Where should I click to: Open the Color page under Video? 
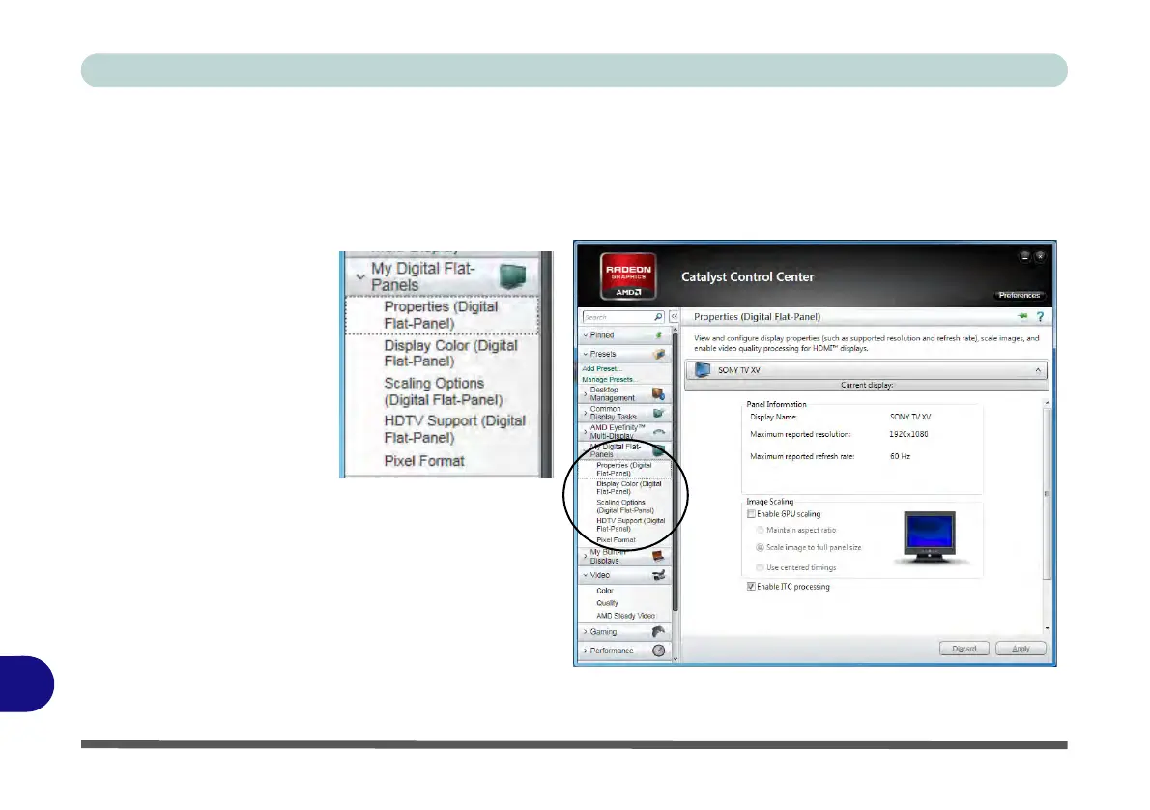605,591
